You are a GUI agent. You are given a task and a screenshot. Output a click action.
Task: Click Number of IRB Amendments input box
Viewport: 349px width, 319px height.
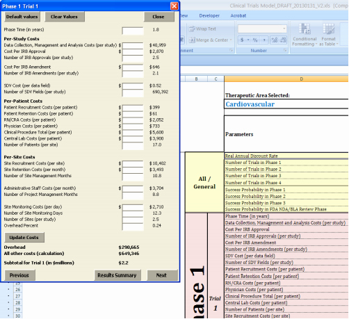pyautogui.click(x=133, y=74)
